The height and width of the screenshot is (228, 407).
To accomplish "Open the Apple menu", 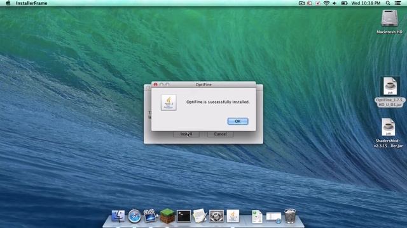I will pyautogui.click(x=8, y=3).
